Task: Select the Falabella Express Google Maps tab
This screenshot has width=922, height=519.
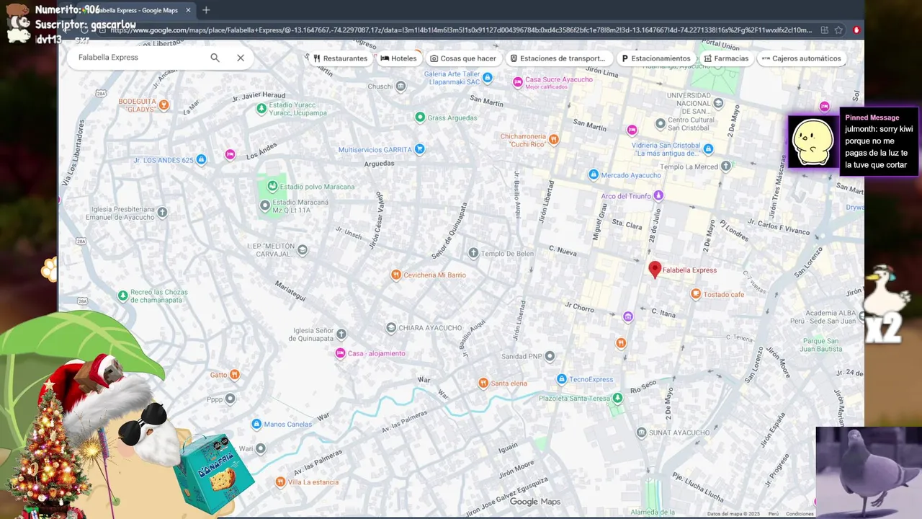Action: pyautogui.click(x=137, y=10)
